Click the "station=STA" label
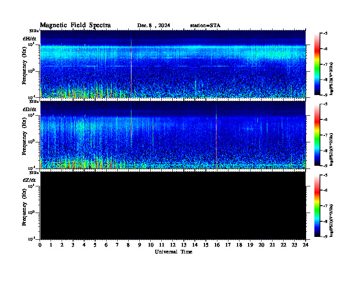Viewport: 364px width, 281px height. [x=205, y=26]
